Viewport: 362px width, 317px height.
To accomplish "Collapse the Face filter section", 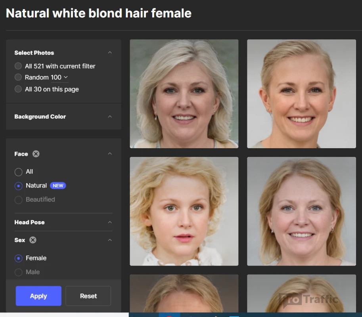I will tap(110, 154).
